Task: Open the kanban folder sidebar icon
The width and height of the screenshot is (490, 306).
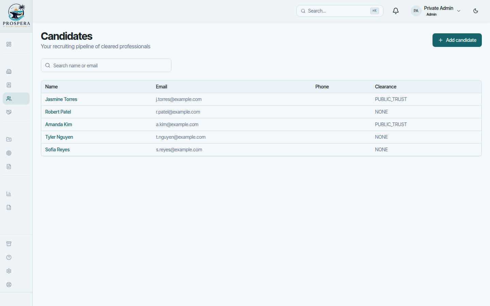Action: [x=9, y=139]
